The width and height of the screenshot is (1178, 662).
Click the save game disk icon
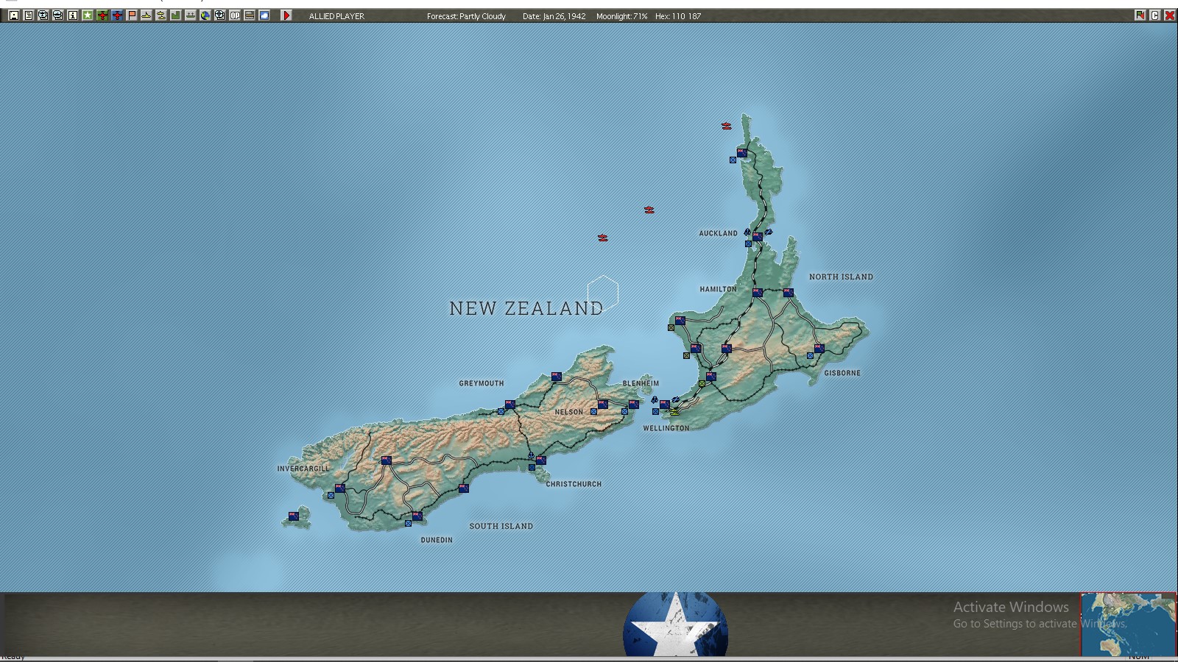tap(14, 15)
